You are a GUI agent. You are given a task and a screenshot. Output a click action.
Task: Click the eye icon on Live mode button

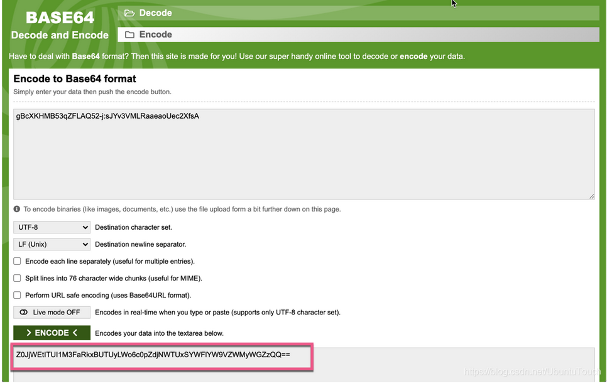tap(24, 312)
